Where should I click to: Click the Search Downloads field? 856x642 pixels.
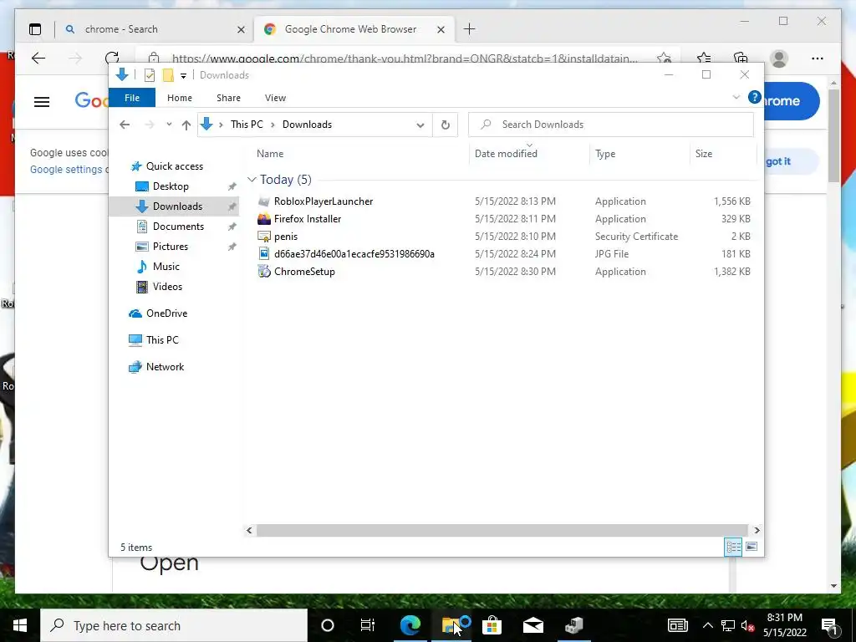click(x=611, y=125)
